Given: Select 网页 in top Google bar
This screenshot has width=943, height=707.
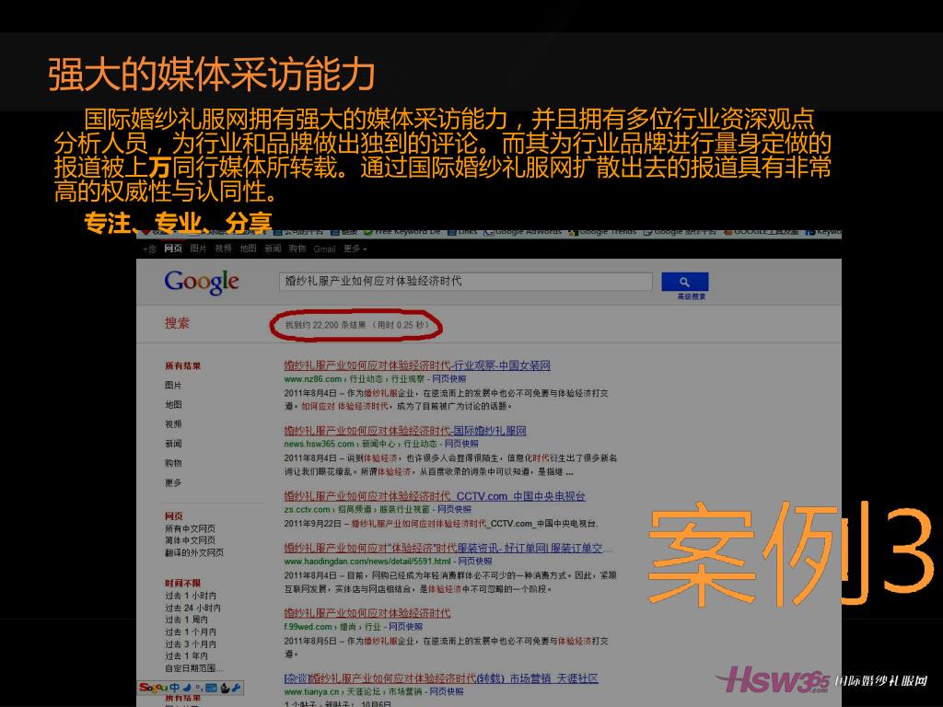Looking at the screenshot, I should tap(172, 249).
